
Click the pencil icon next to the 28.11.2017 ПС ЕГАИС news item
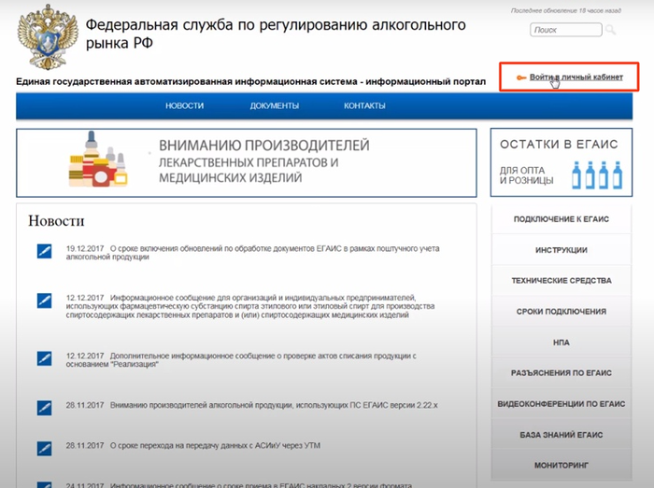[x=44, y=408]
